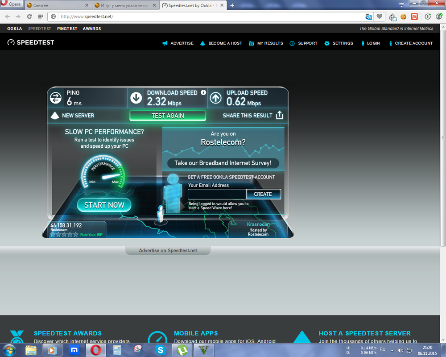Click SHARE THIS RESULT
The image size is (446, 357).
pos(253,115)
